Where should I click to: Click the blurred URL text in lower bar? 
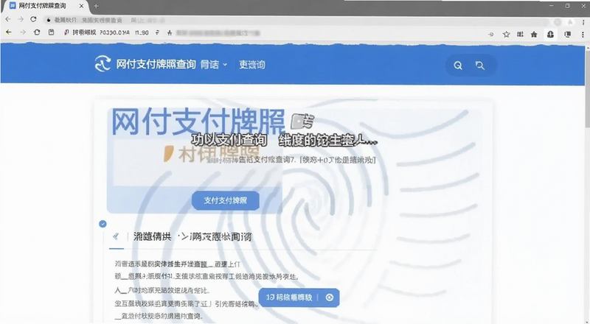(x=218, y=33)
